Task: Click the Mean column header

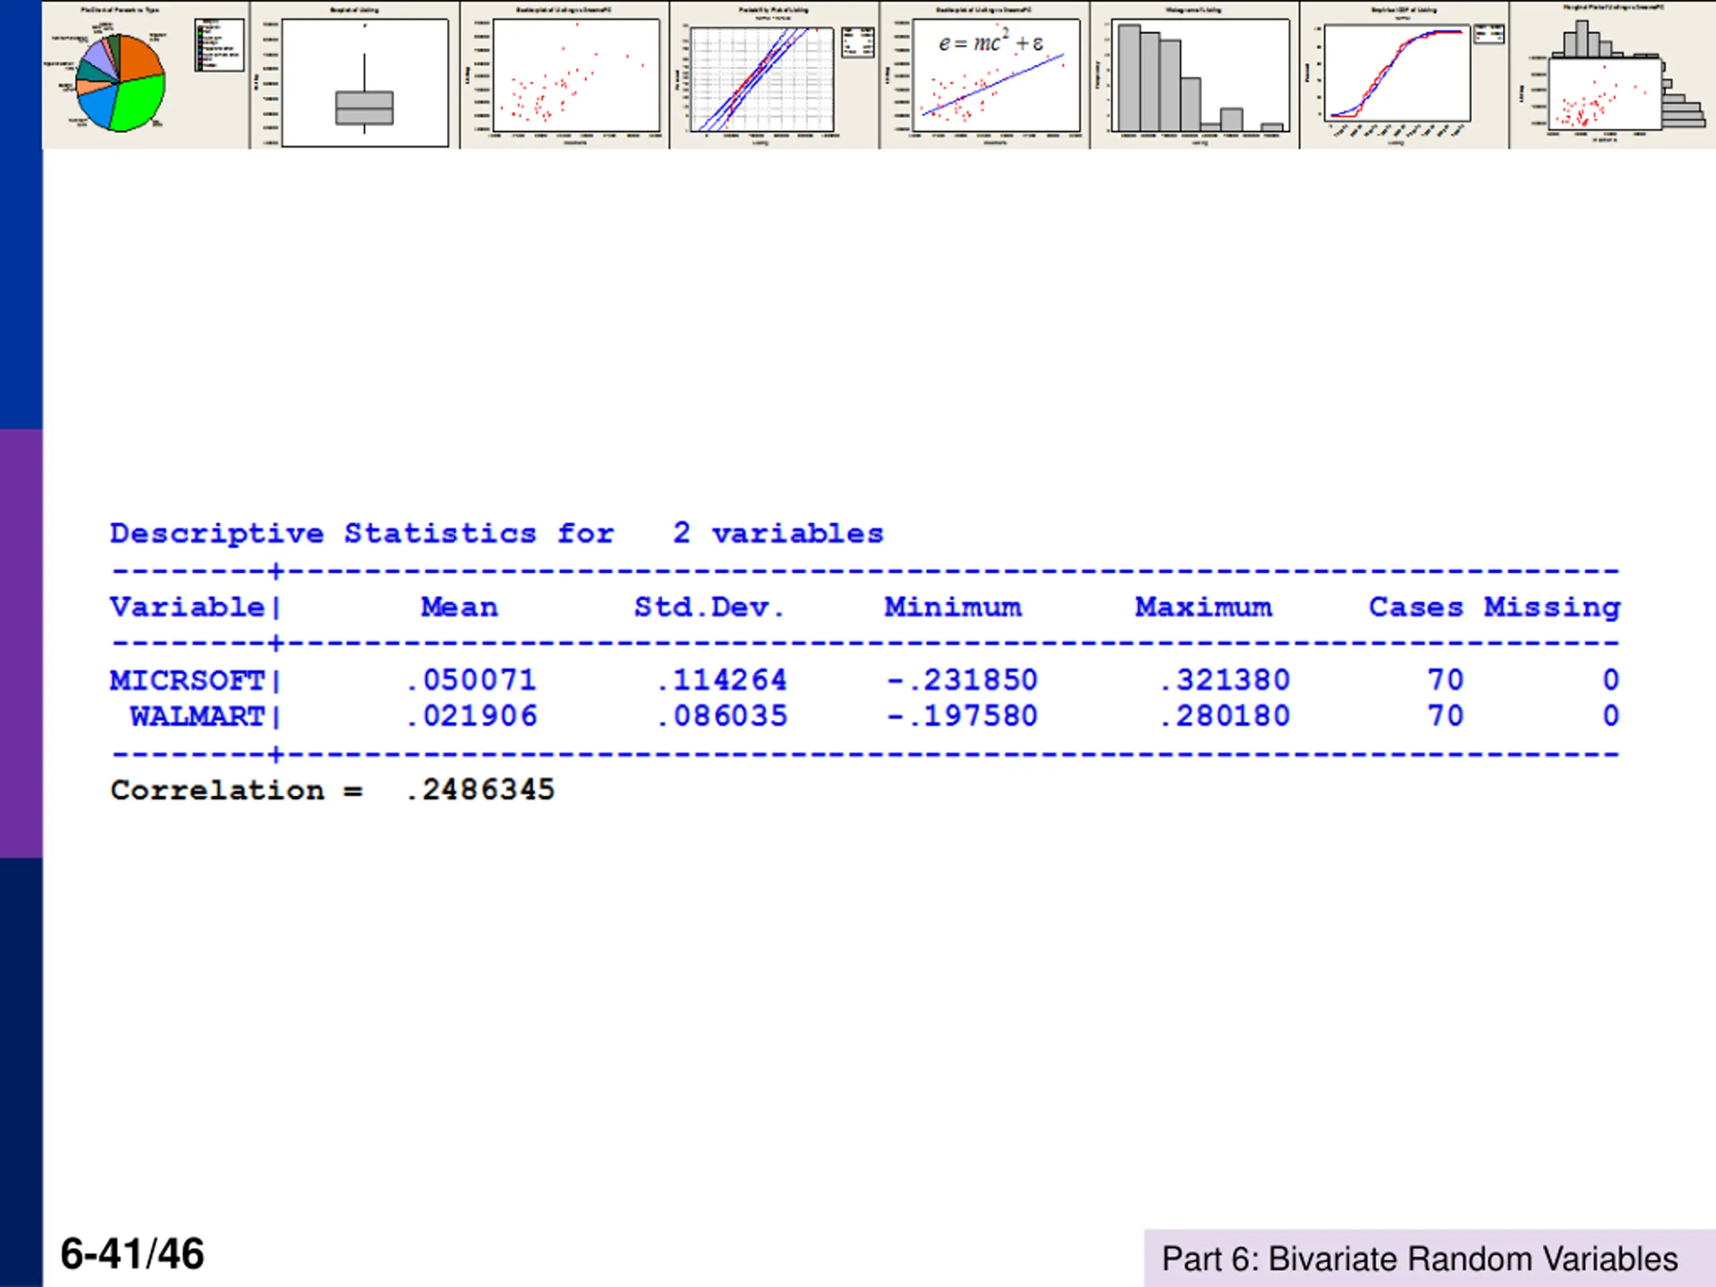Action: 459,607
